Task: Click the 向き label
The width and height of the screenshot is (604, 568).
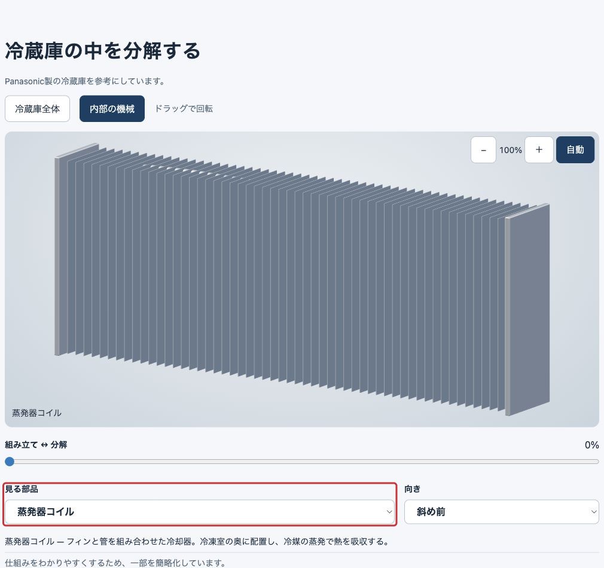Action: click(x=412, y=489)
